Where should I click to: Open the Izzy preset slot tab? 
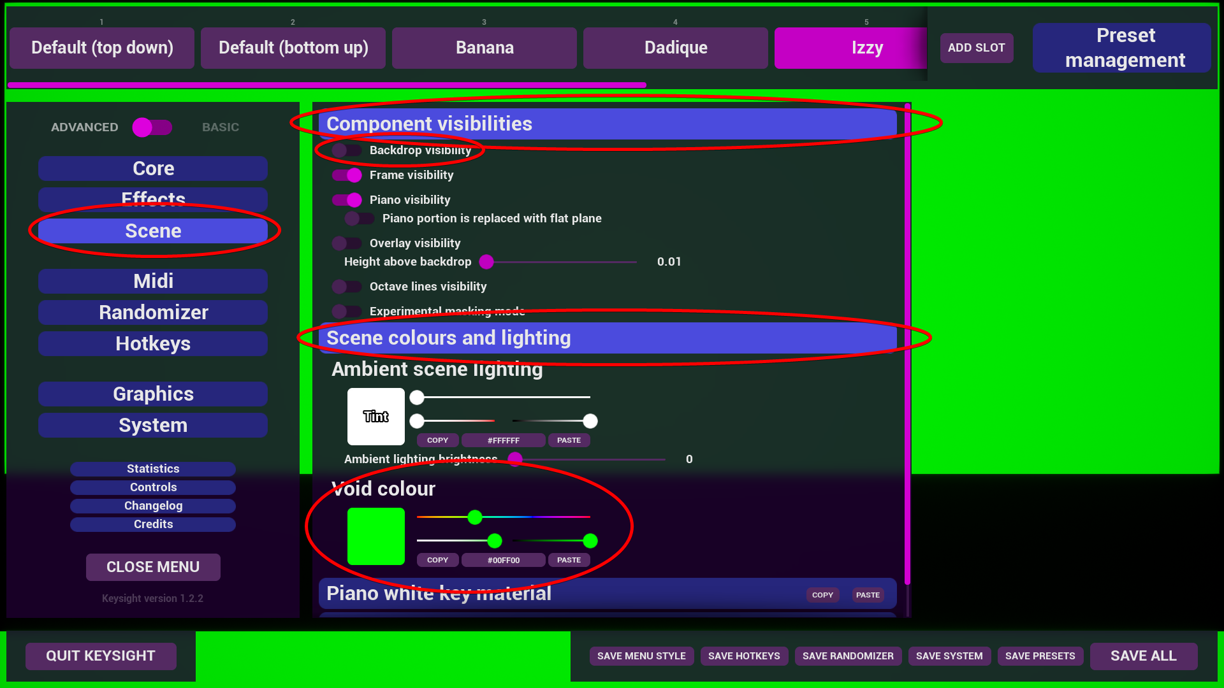coord(850,48)
